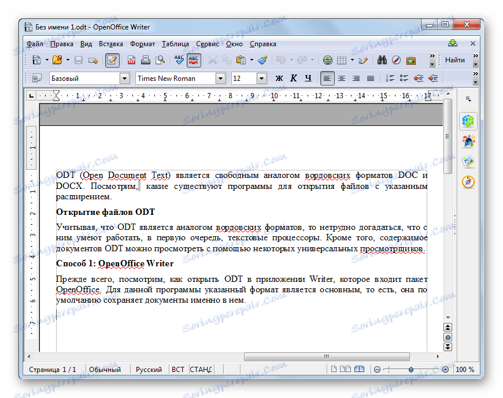
Task: Toggle ВСТ insert mode in status bar
Action: (178, 370)
